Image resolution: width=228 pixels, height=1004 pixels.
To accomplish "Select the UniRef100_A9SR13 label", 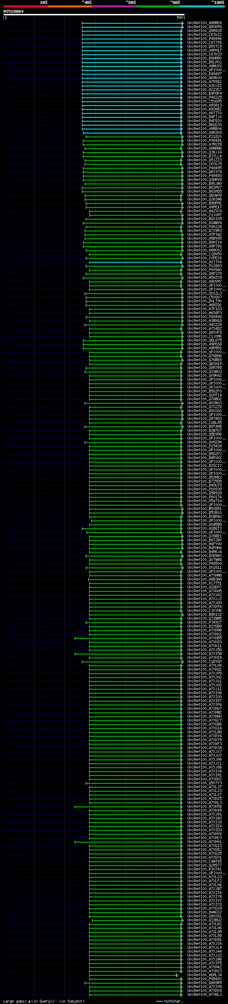I will (204, 105).
